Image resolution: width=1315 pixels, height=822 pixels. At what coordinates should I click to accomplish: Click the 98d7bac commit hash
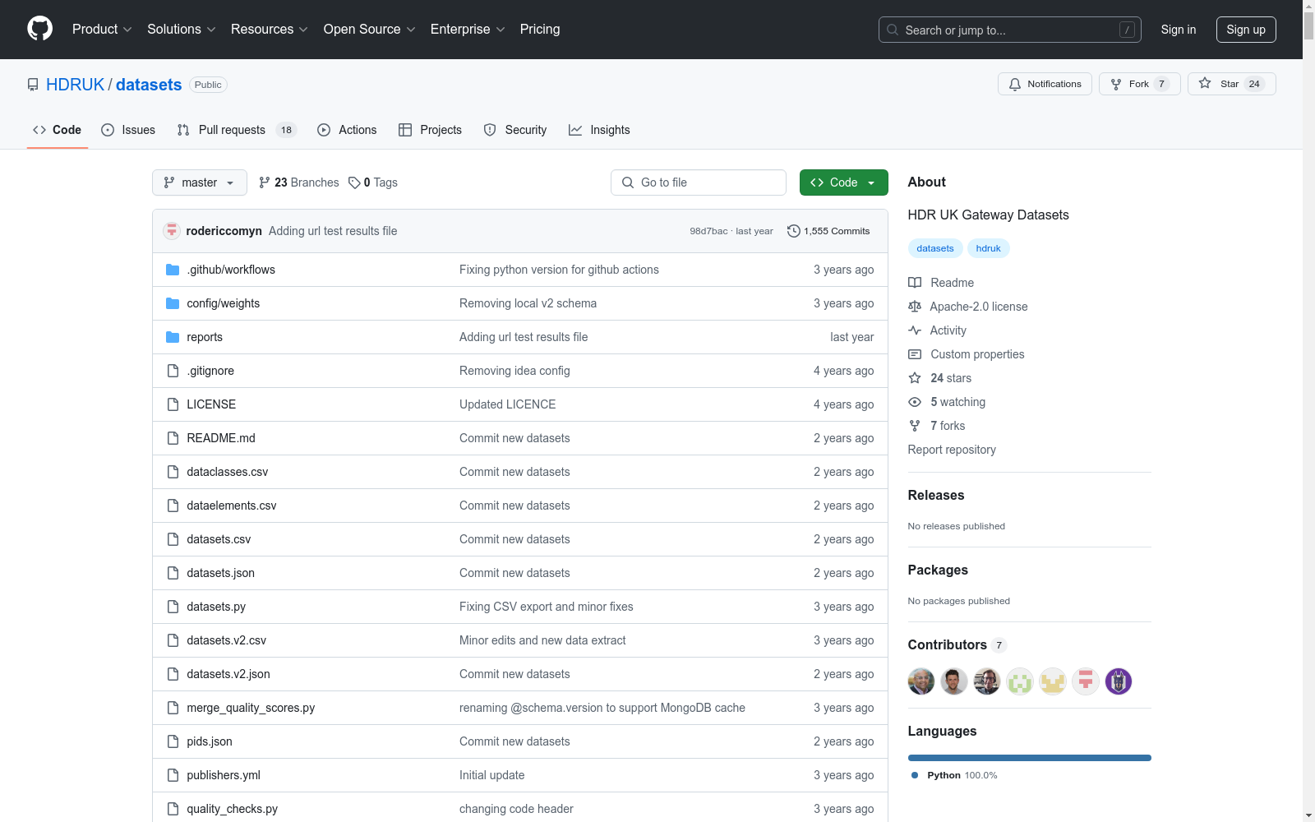click(708, 231)
